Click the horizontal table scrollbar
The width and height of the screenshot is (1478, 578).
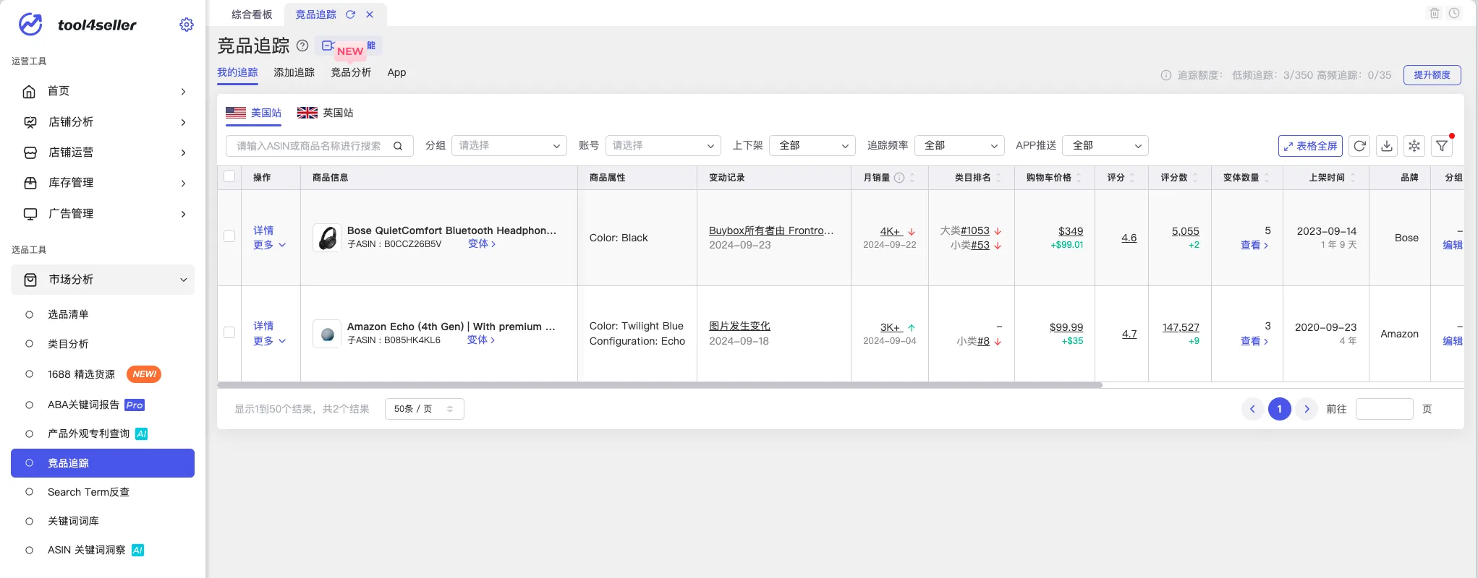pos(660,385)
